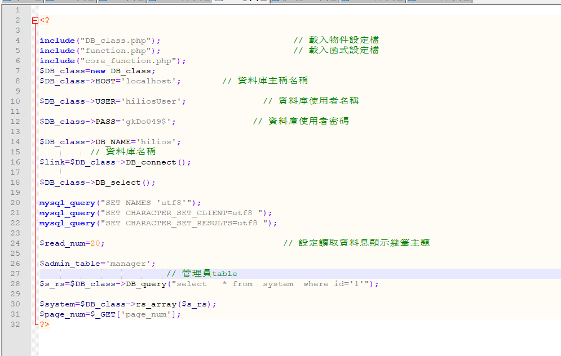
Task: Click the '$link=$DB_class->DB_connect();' line
Action: [115, 162]
